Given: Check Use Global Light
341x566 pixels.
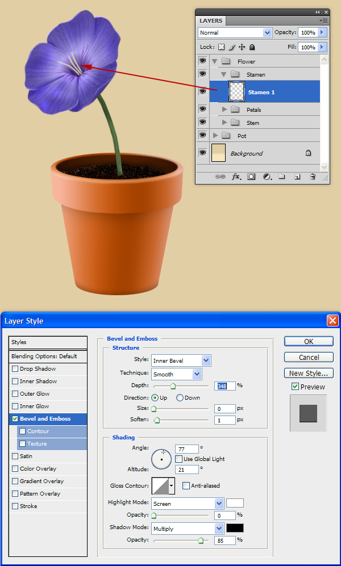Looking at the screenshot, I should (179, 459).
